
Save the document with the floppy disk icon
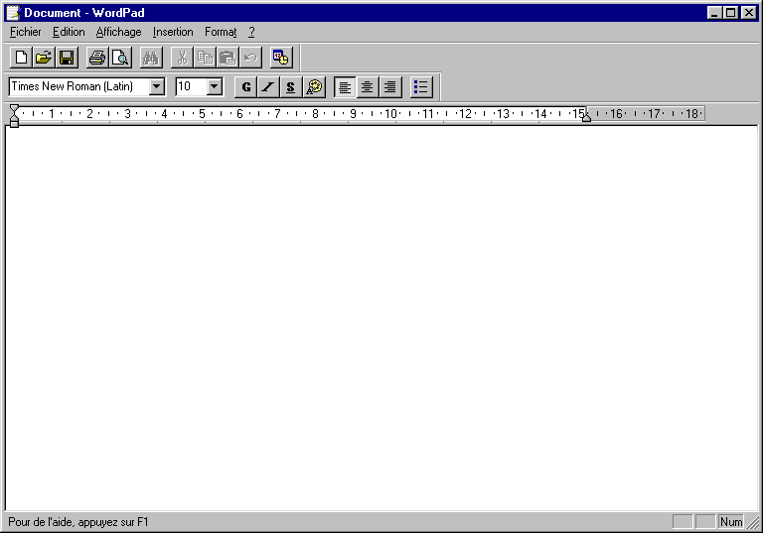coord(67,58)
